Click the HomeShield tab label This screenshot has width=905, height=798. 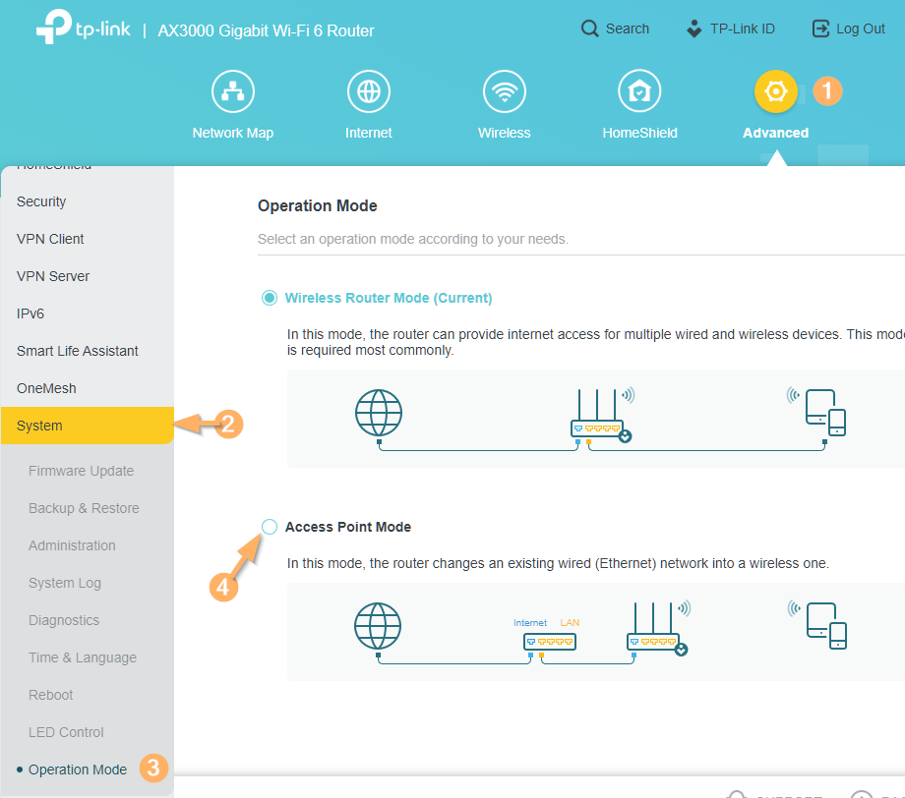click(x=639, y=133)
